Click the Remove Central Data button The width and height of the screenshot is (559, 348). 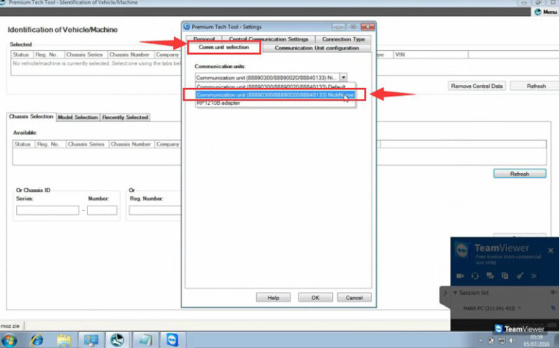(x=477, y=86)
